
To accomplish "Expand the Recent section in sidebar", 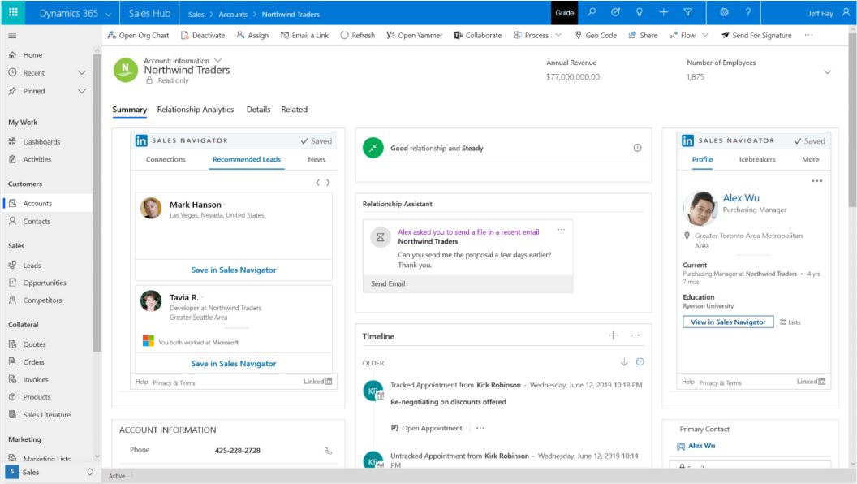I will click(x=81, y=73).
